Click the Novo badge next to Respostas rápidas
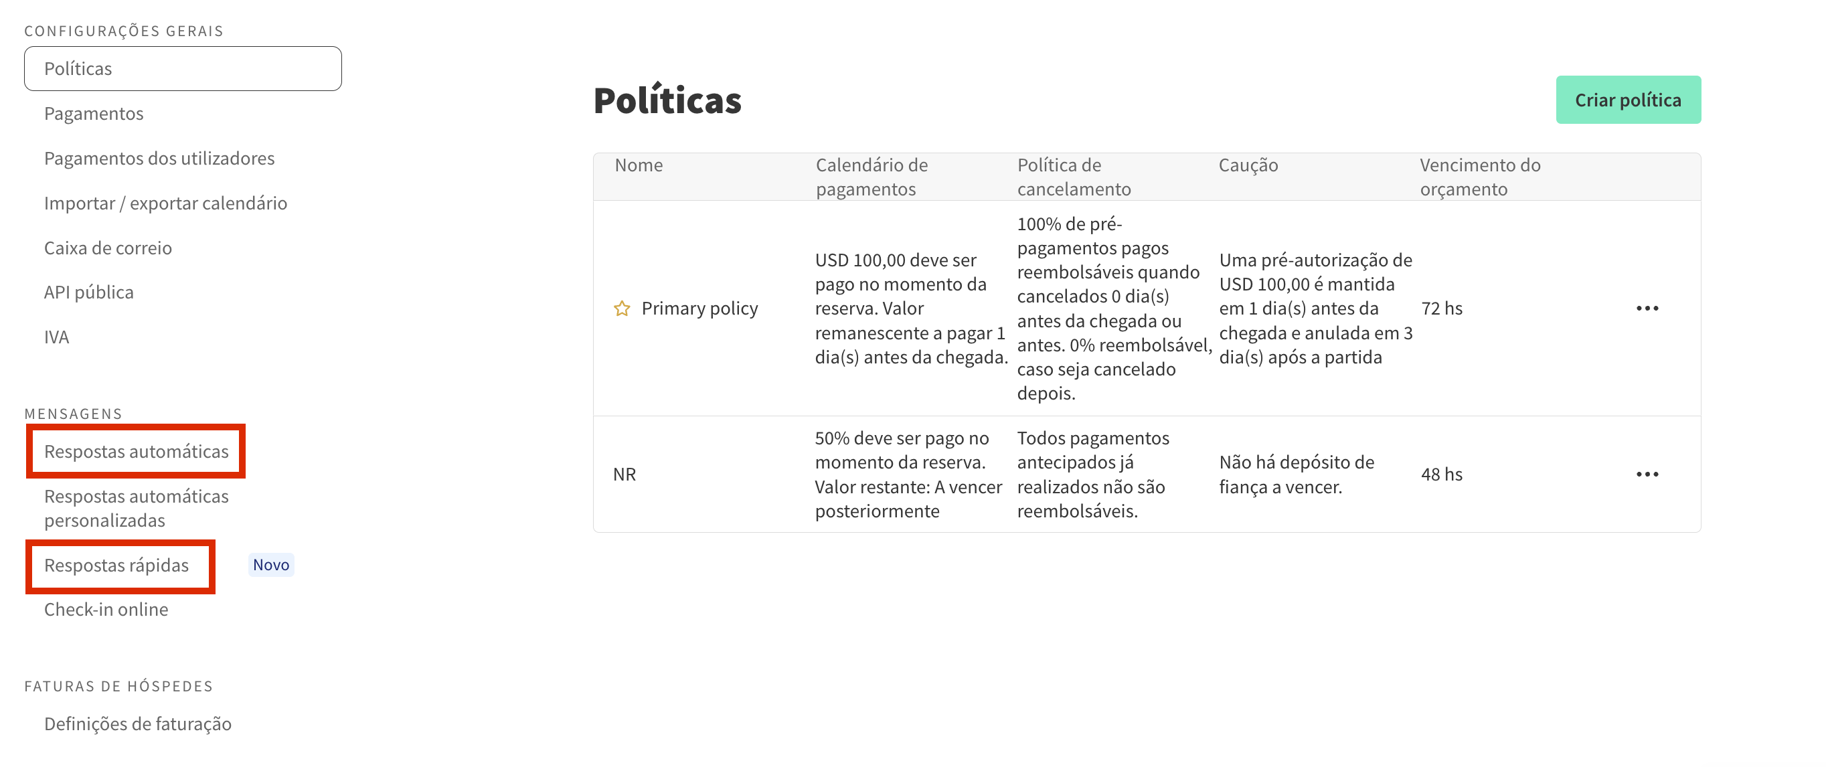Viewport: 1826px width, 767px height. [x=271, y=565]
